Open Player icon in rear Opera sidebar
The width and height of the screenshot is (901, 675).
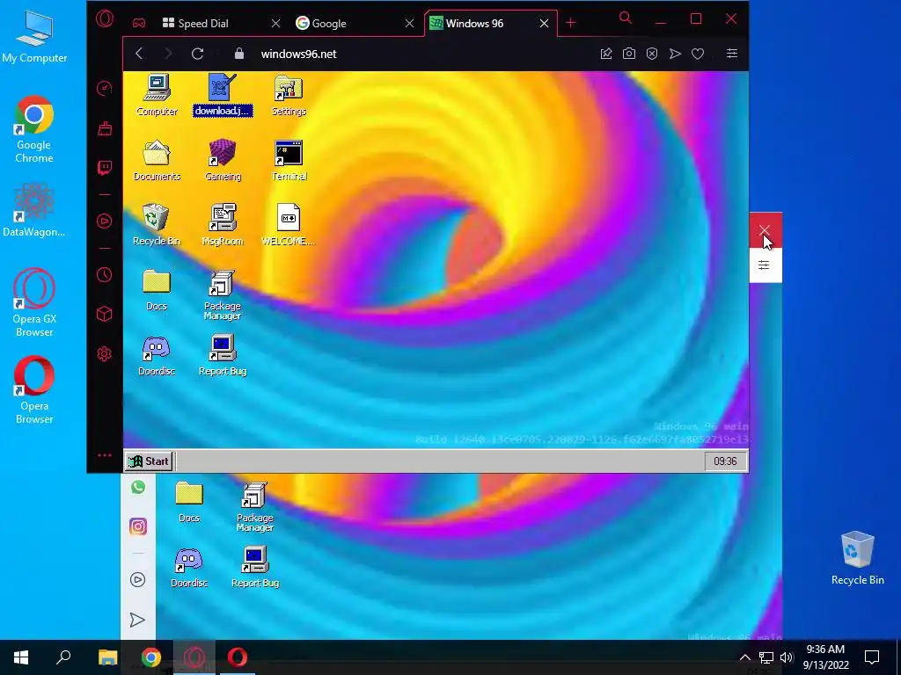(138, 580)
